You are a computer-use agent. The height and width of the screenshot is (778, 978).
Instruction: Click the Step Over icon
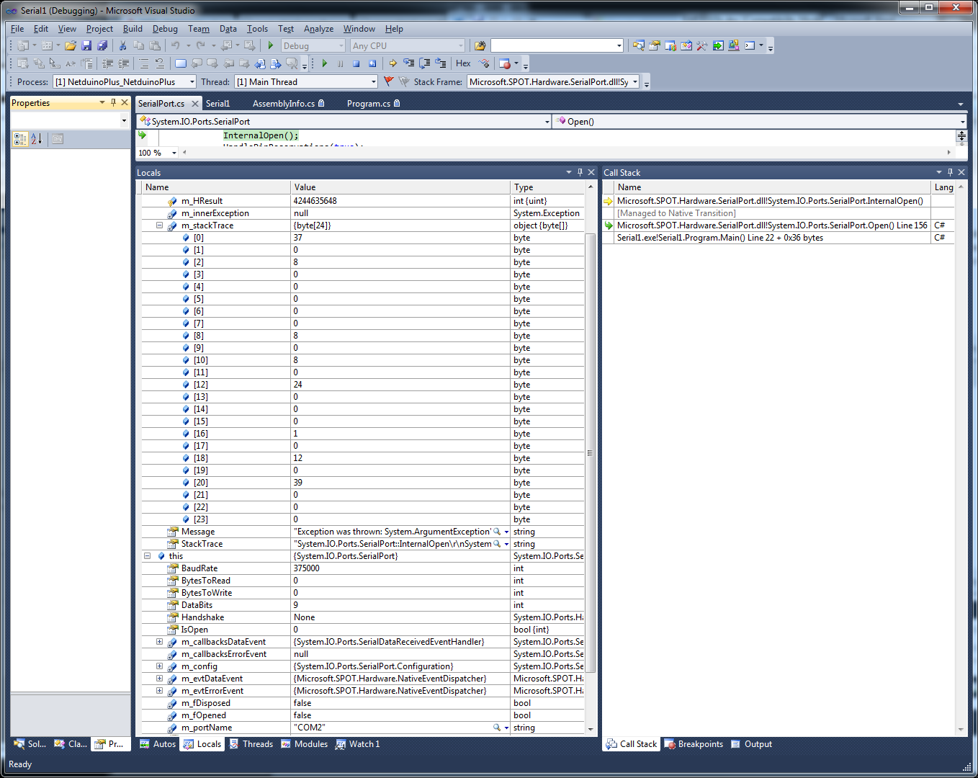425,63
